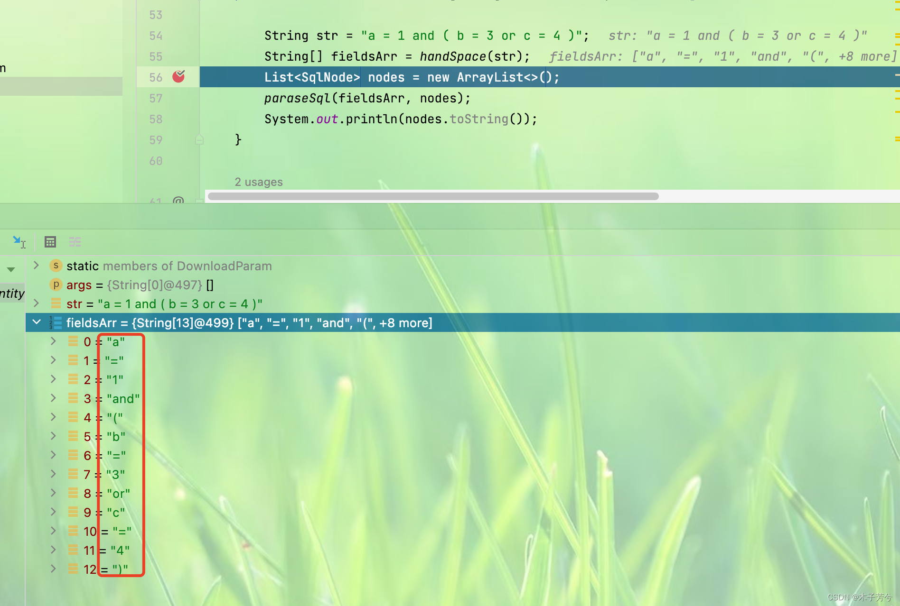
Task: Collapse the fieldsArr variable node
Action: coord(37,322)
